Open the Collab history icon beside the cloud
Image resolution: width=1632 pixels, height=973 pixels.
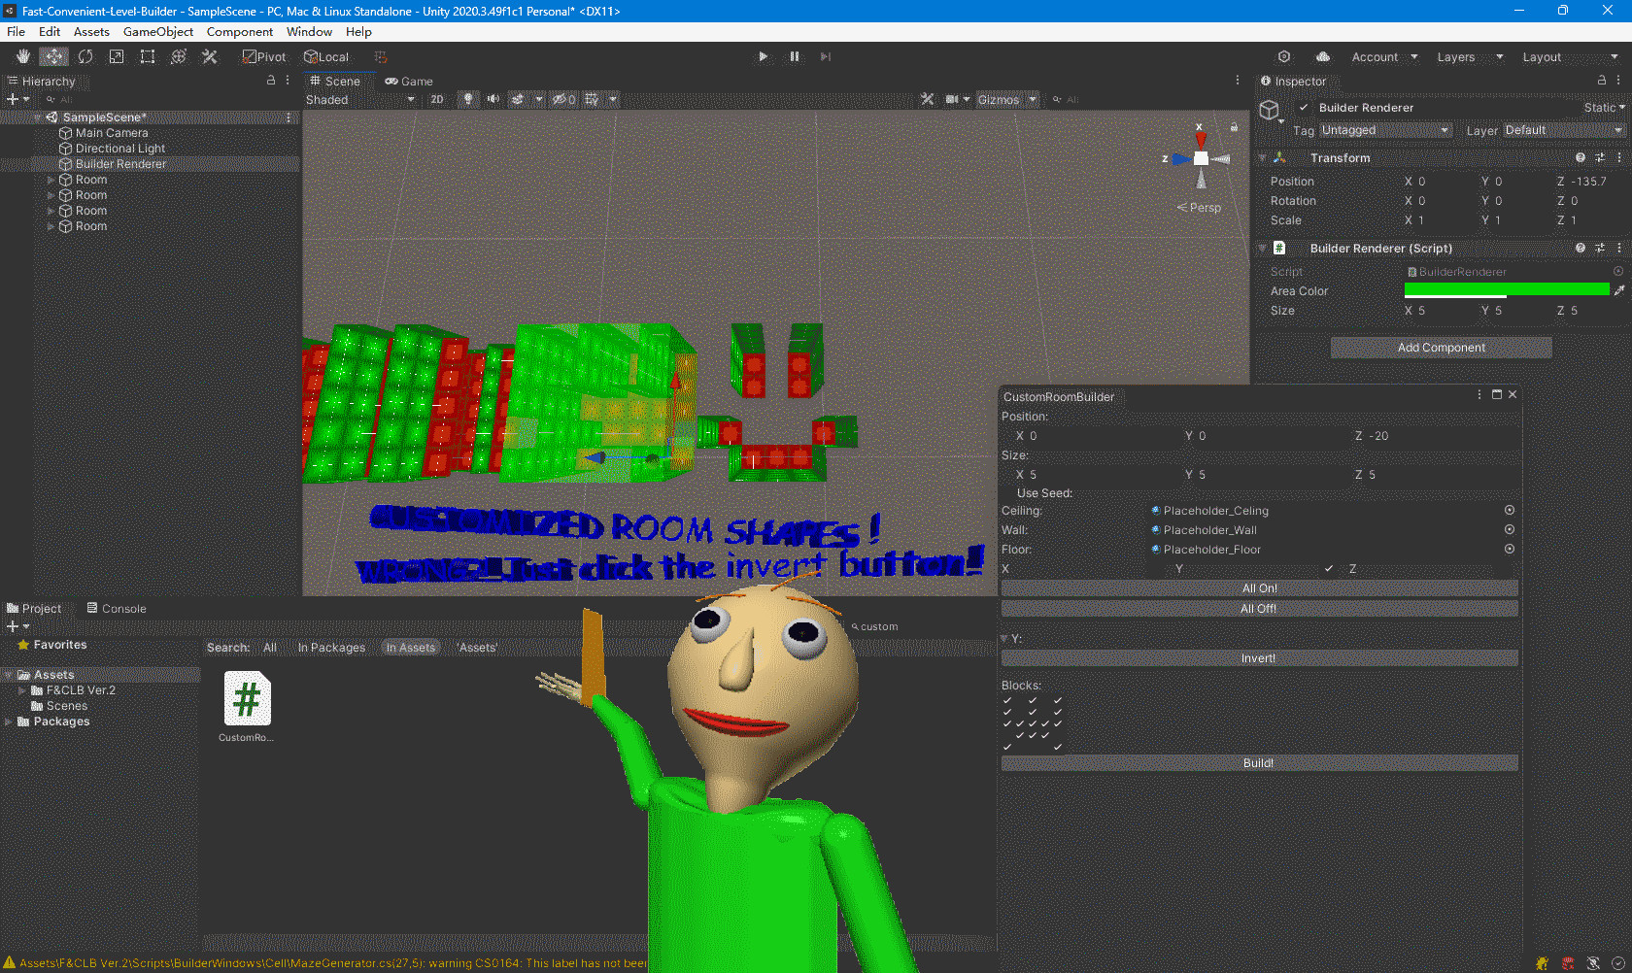pos(1284,56)
